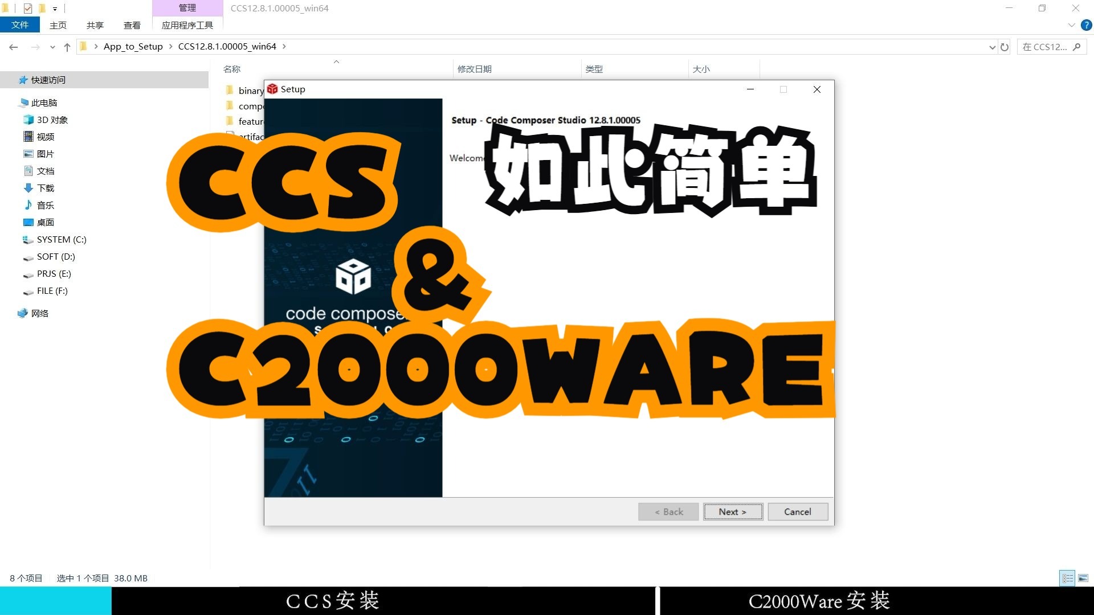Switch to large thumbnails view in status bar

pyautogui.click(x=1083, y=577)
